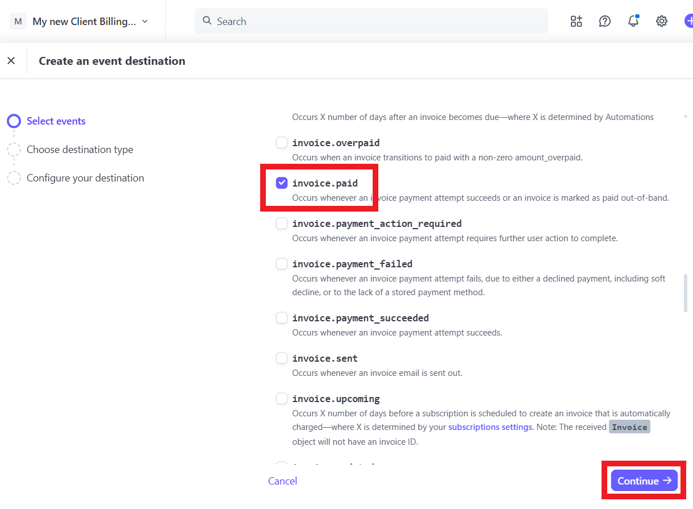Tick the invoice.payment_action_required checkbox

pos(282,224)
